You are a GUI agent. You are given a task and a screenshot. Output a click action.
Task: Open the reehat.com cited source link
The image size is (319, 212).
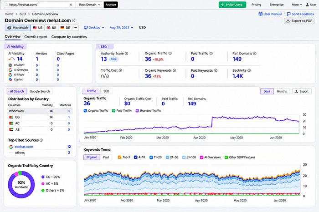24,147
